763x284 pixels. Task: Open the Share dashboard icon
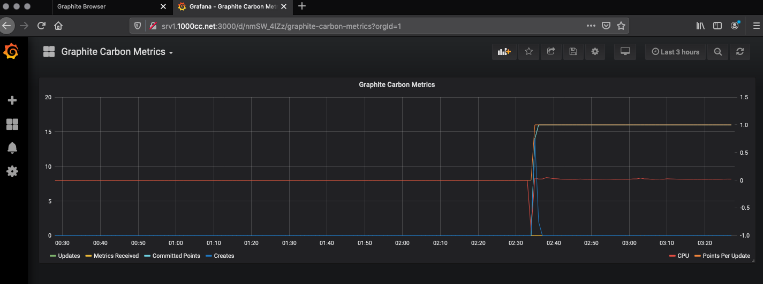coord(551,52)
